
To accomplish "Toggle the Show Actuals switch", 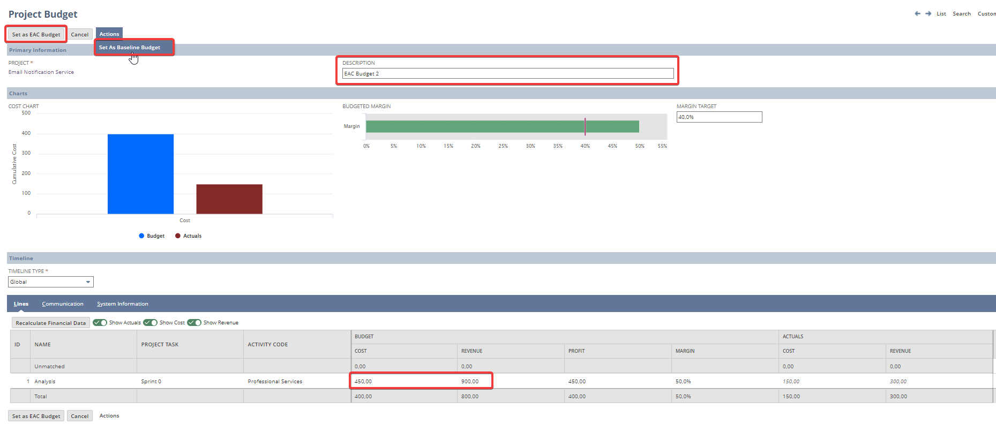I will [100, 323].
